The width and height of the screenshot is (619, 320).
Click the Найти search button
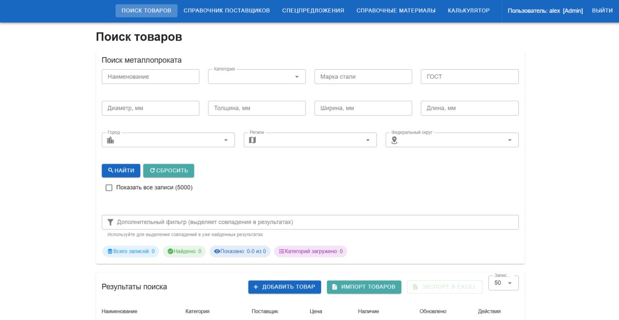[121, 170]
